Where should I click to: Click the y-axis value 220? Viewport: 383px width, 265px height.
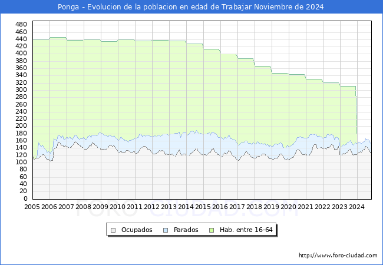[x=21, y=118]
